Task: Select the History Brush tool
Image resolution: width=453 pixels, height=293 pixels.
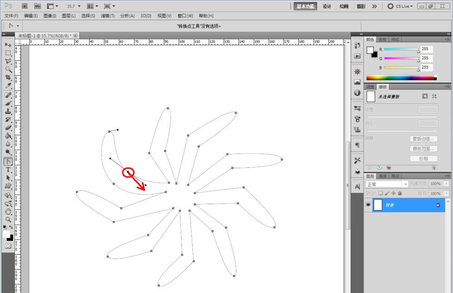Action: coord(8,119)
